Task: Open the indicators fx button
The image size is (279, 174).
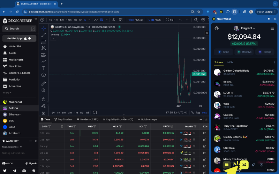Action: point(114,20)
